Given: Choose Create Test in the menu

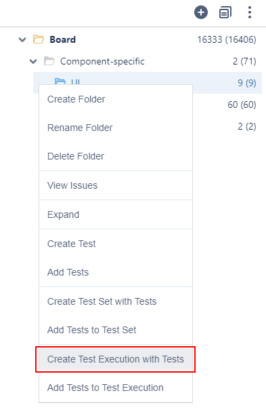Looking at the screenshot, I should click(x=116, y=244).
